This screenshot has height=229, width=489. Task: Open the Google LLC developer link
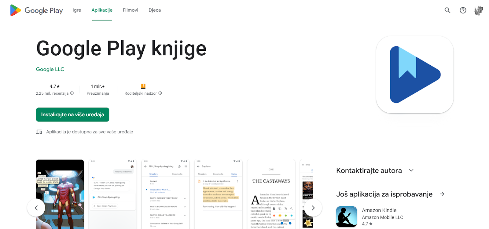pyautogui.click(x=50, y=69)
